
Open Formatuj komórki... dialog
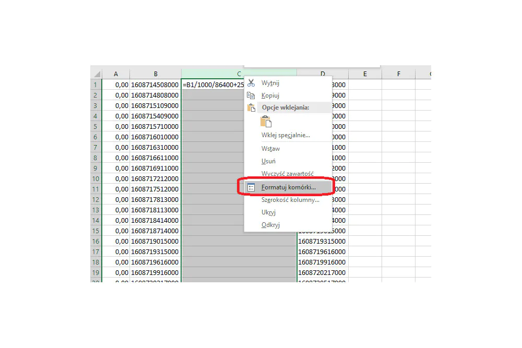(289, 187)
